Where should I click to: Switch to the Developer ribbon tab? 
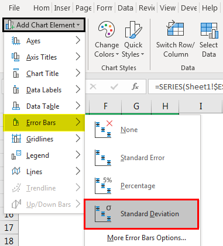pos(189,8)
